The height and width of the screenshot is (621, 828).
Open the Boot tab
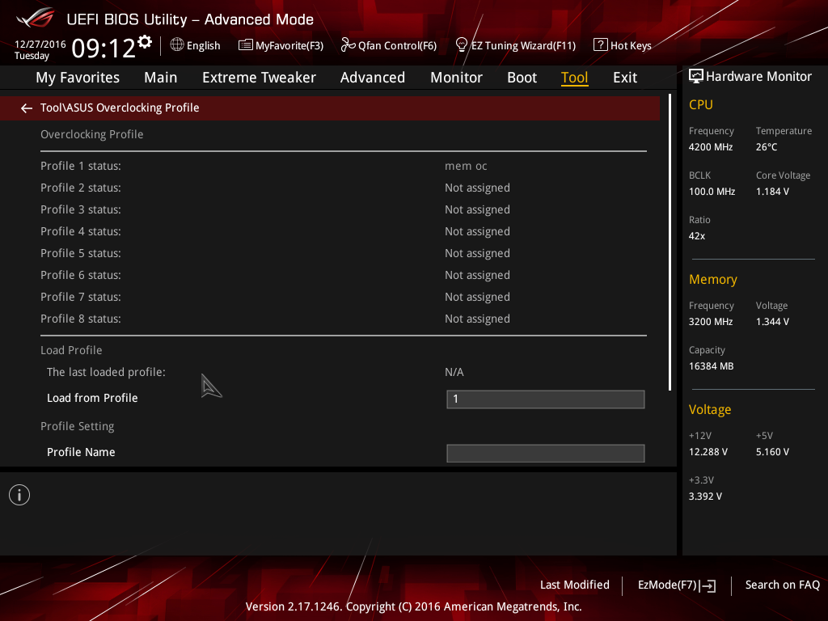pyautogui.click(x=522, y=78)
